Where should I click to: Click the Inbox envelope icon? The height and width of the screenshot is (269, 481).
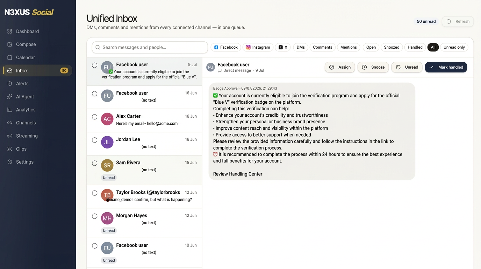click(10, 70)
